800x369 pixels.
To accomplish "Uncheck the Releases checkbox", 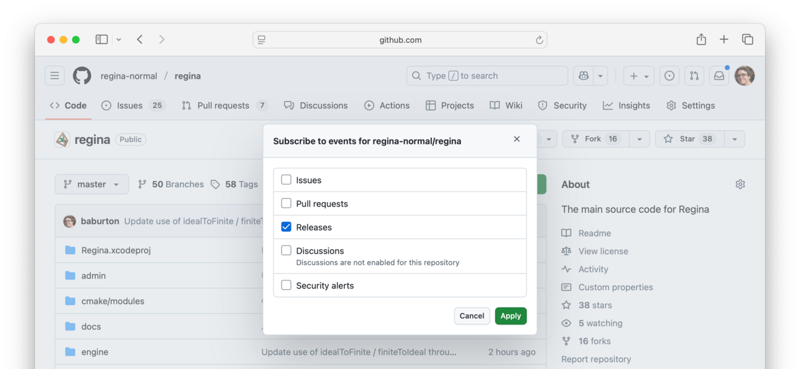I will click(286, 227).
